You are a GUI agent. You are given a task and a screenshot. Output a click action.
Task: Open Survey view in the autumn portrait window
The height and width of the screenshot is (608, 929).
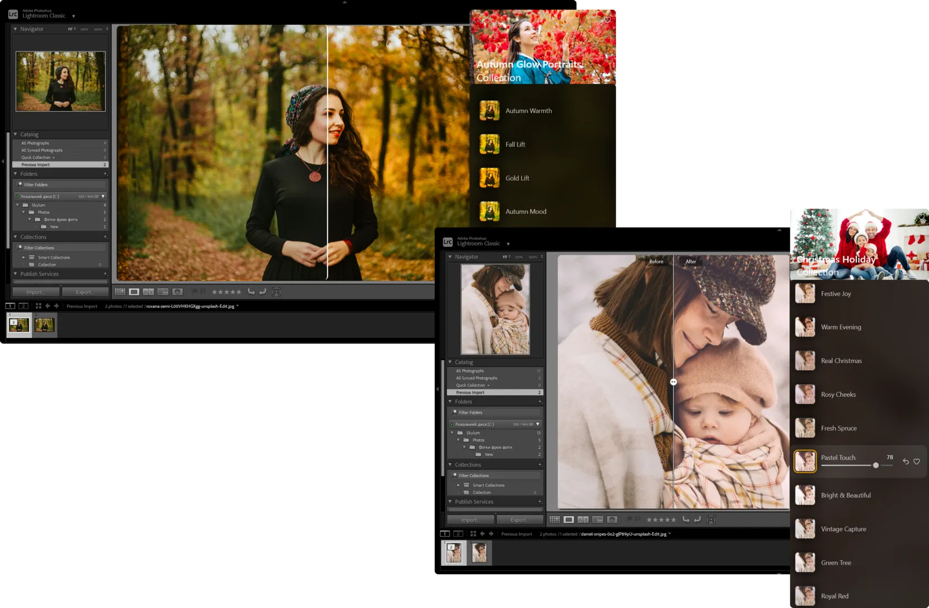tap(163, 292)
